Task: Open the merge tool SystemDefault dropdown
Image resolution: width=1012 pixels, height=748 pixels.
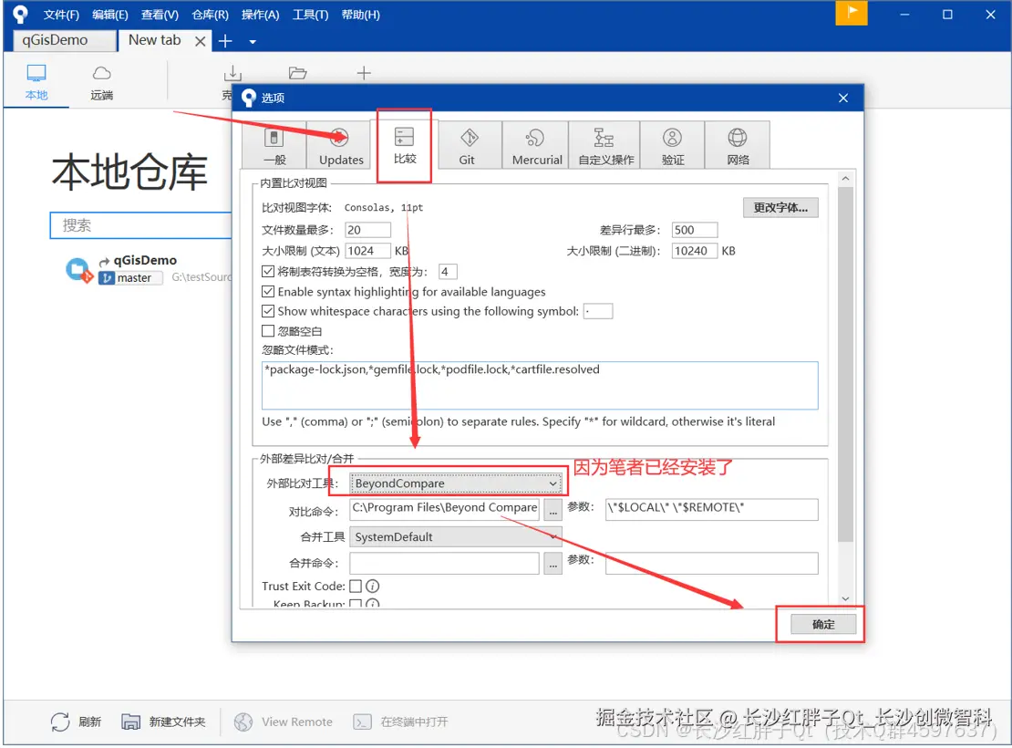Action: pos(456,536)
